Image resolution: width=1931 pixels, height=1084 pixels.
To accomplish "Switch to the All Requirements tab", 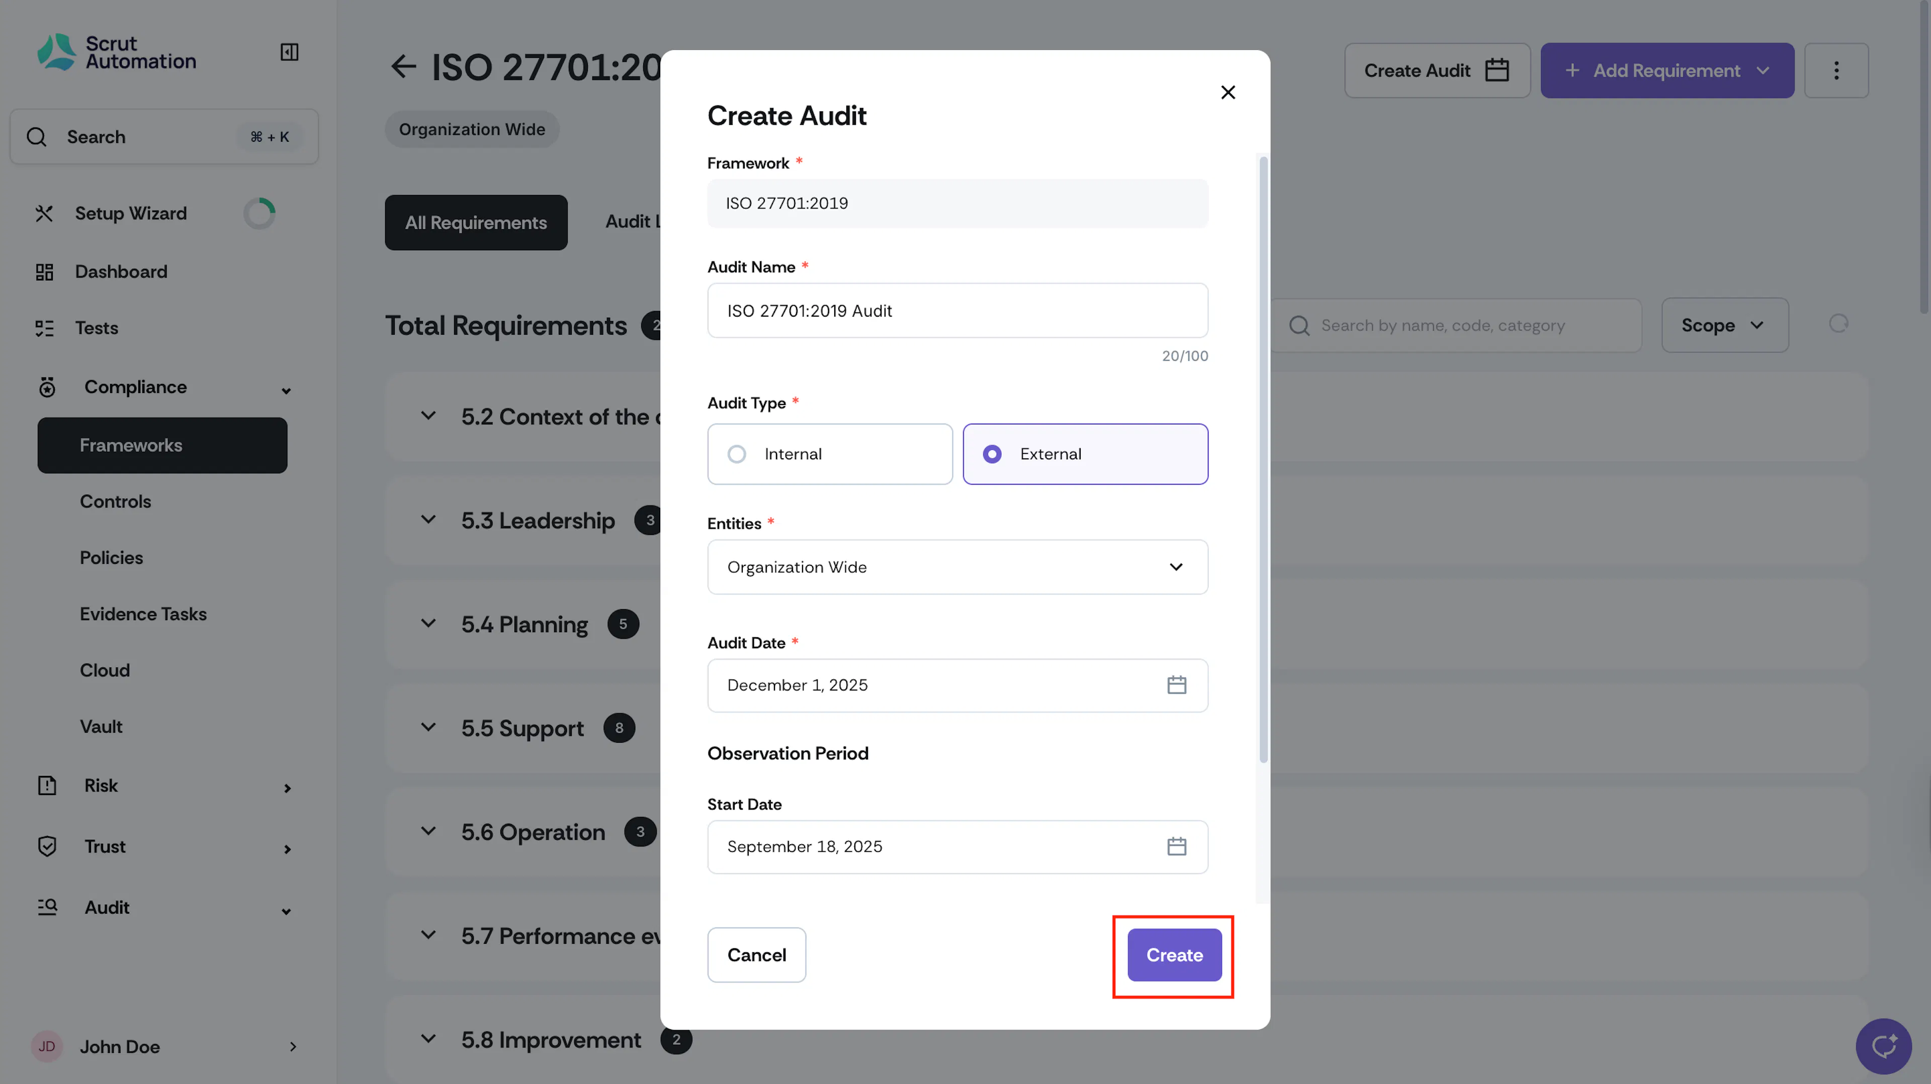I will [x=476, y=223].
